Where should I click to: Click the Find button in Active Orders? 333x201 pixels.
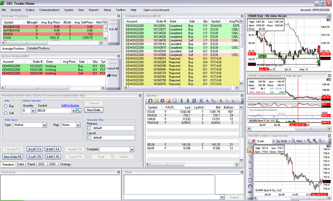[x=112, y=75]
